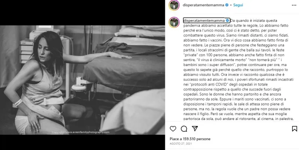This screenshot has width=299, height=150.
Task: Click the verified badge in the post header
Action: click(x=227, y=5)
